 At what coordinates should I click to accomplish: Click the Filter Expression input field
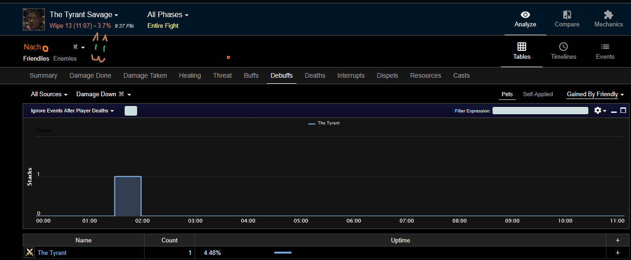[x=540, y=111]
